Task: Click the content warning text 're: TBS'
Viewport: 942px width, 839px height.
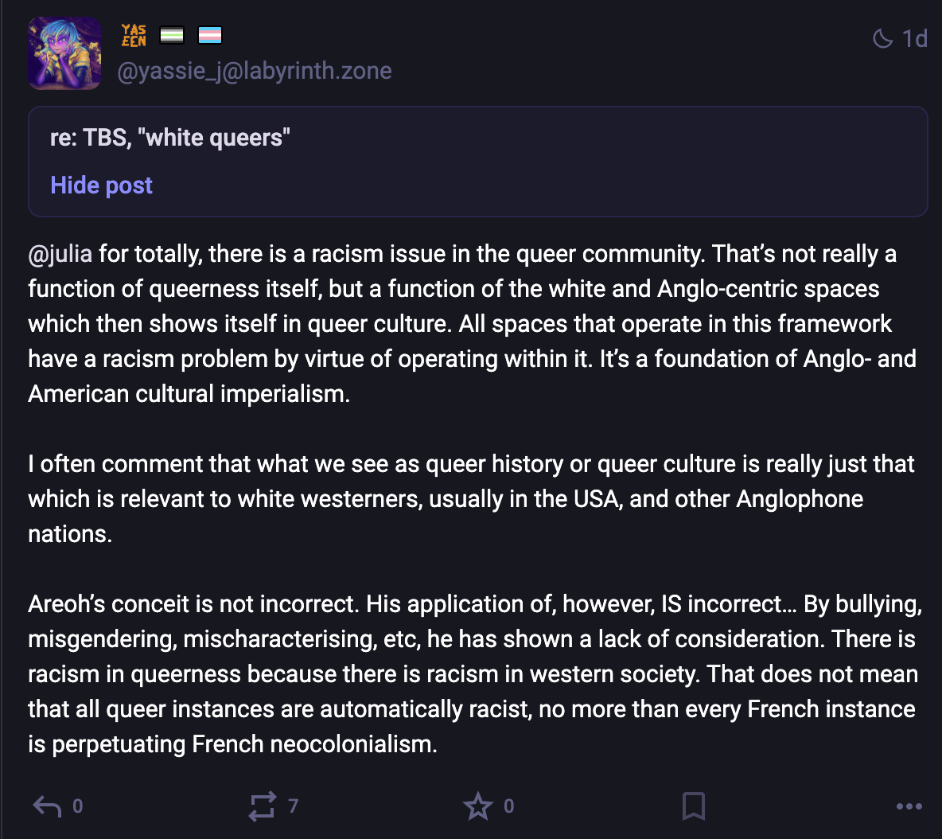Action: [169, 138]
